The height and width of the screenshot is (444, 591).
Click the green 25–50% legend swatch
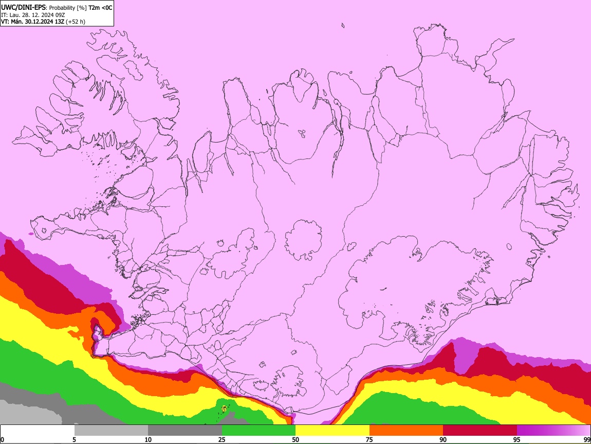point(258,431)
